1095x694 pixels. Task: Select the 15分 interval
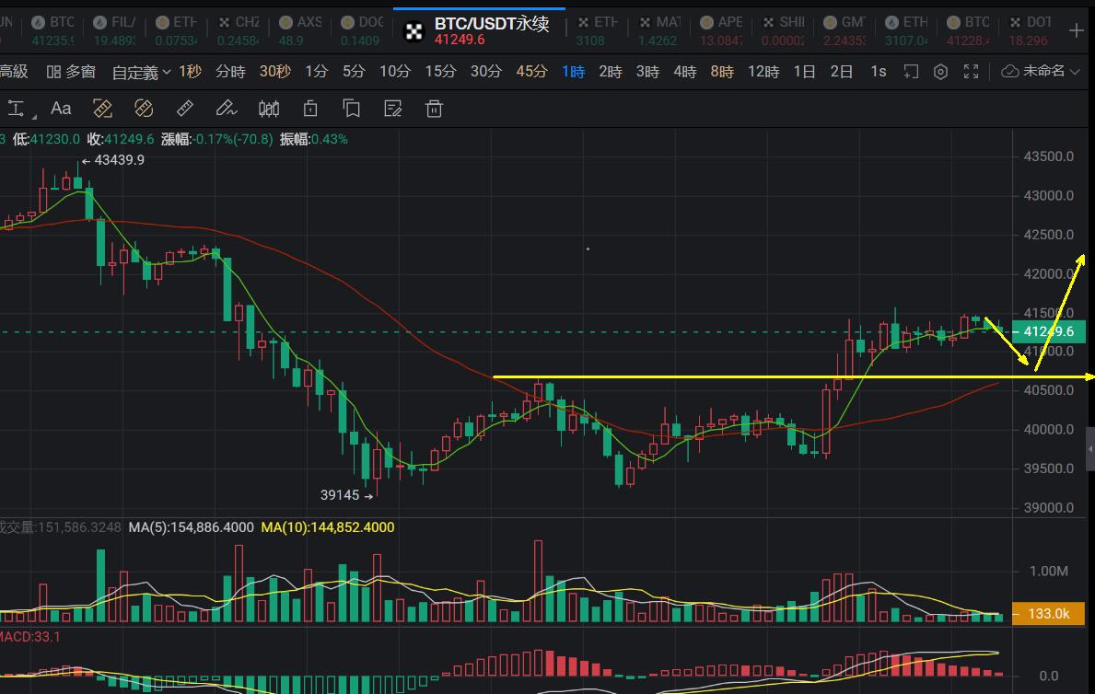coord(440,72)
